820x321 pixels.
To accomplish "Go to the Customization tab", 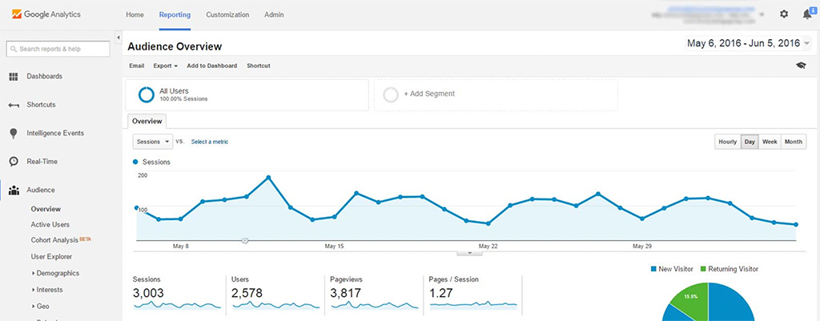I will 227,14.
